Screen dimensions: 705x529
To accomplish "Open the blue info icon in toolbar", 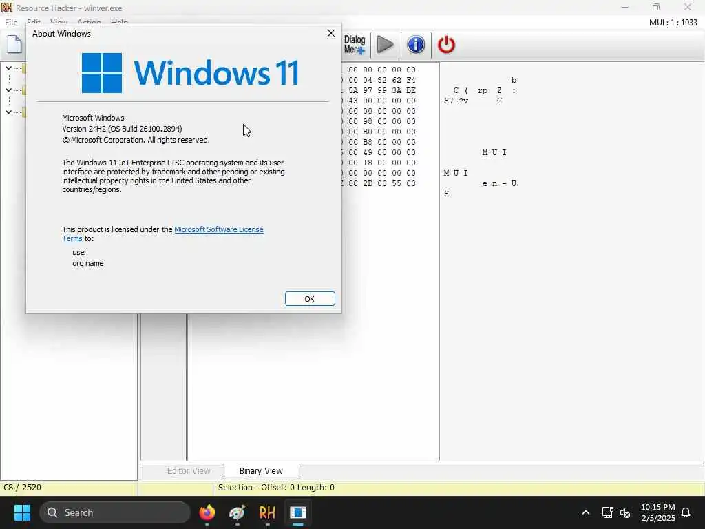I will click(416, 45).
